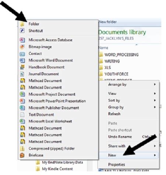
Task: Click the Briefcase icon
Action: pyautogui.click(x=22, y=155)
